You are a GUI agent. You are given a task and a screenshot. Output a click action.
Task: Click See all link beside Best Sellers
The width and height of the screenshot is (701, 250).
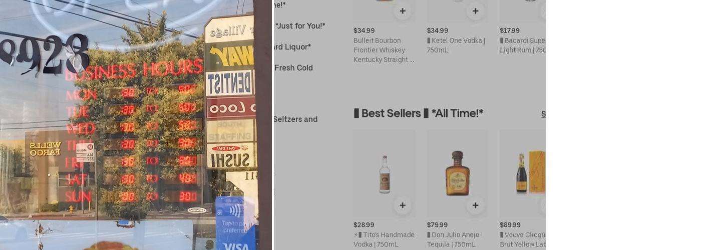tap(543, 114)
